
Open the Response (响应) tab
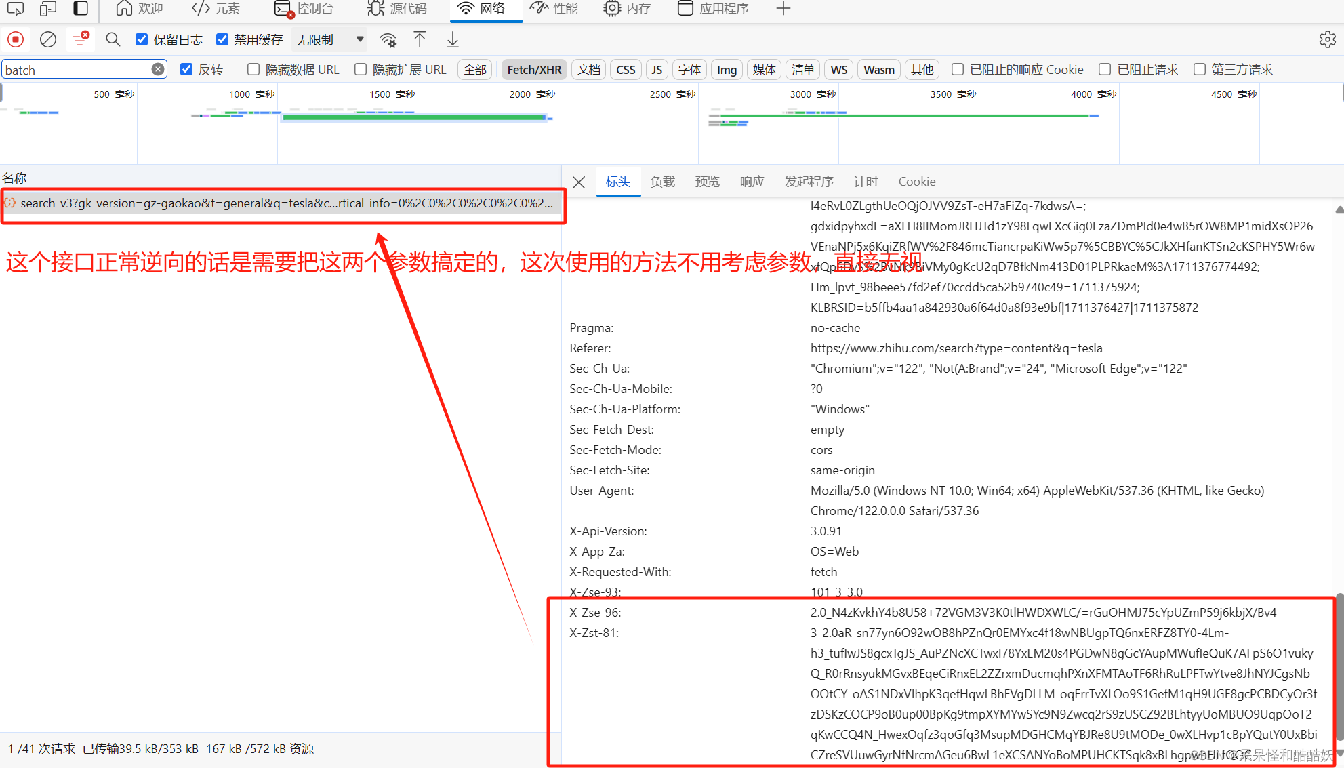[752, 182]
